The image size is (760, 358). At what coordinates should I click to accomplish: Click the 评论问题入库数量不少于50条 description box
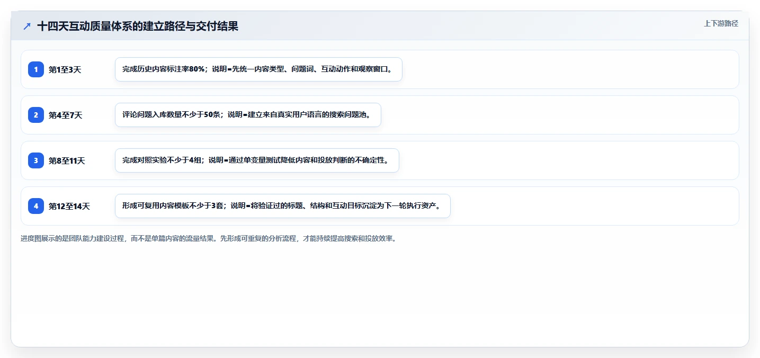pos(248,115)
